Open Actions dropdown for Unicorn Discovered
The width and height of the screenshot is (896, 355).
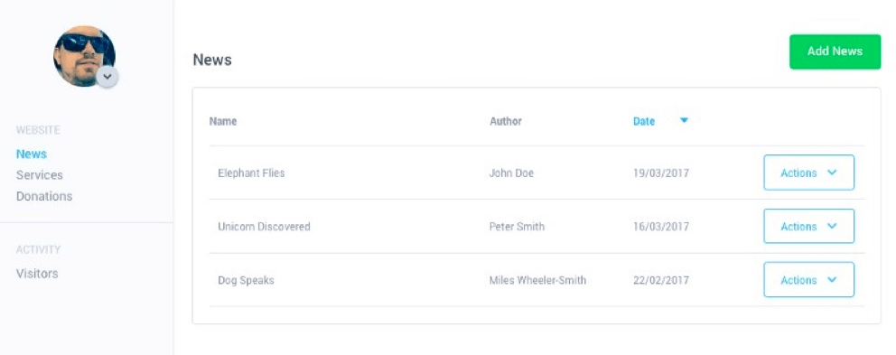pos(808,227)
